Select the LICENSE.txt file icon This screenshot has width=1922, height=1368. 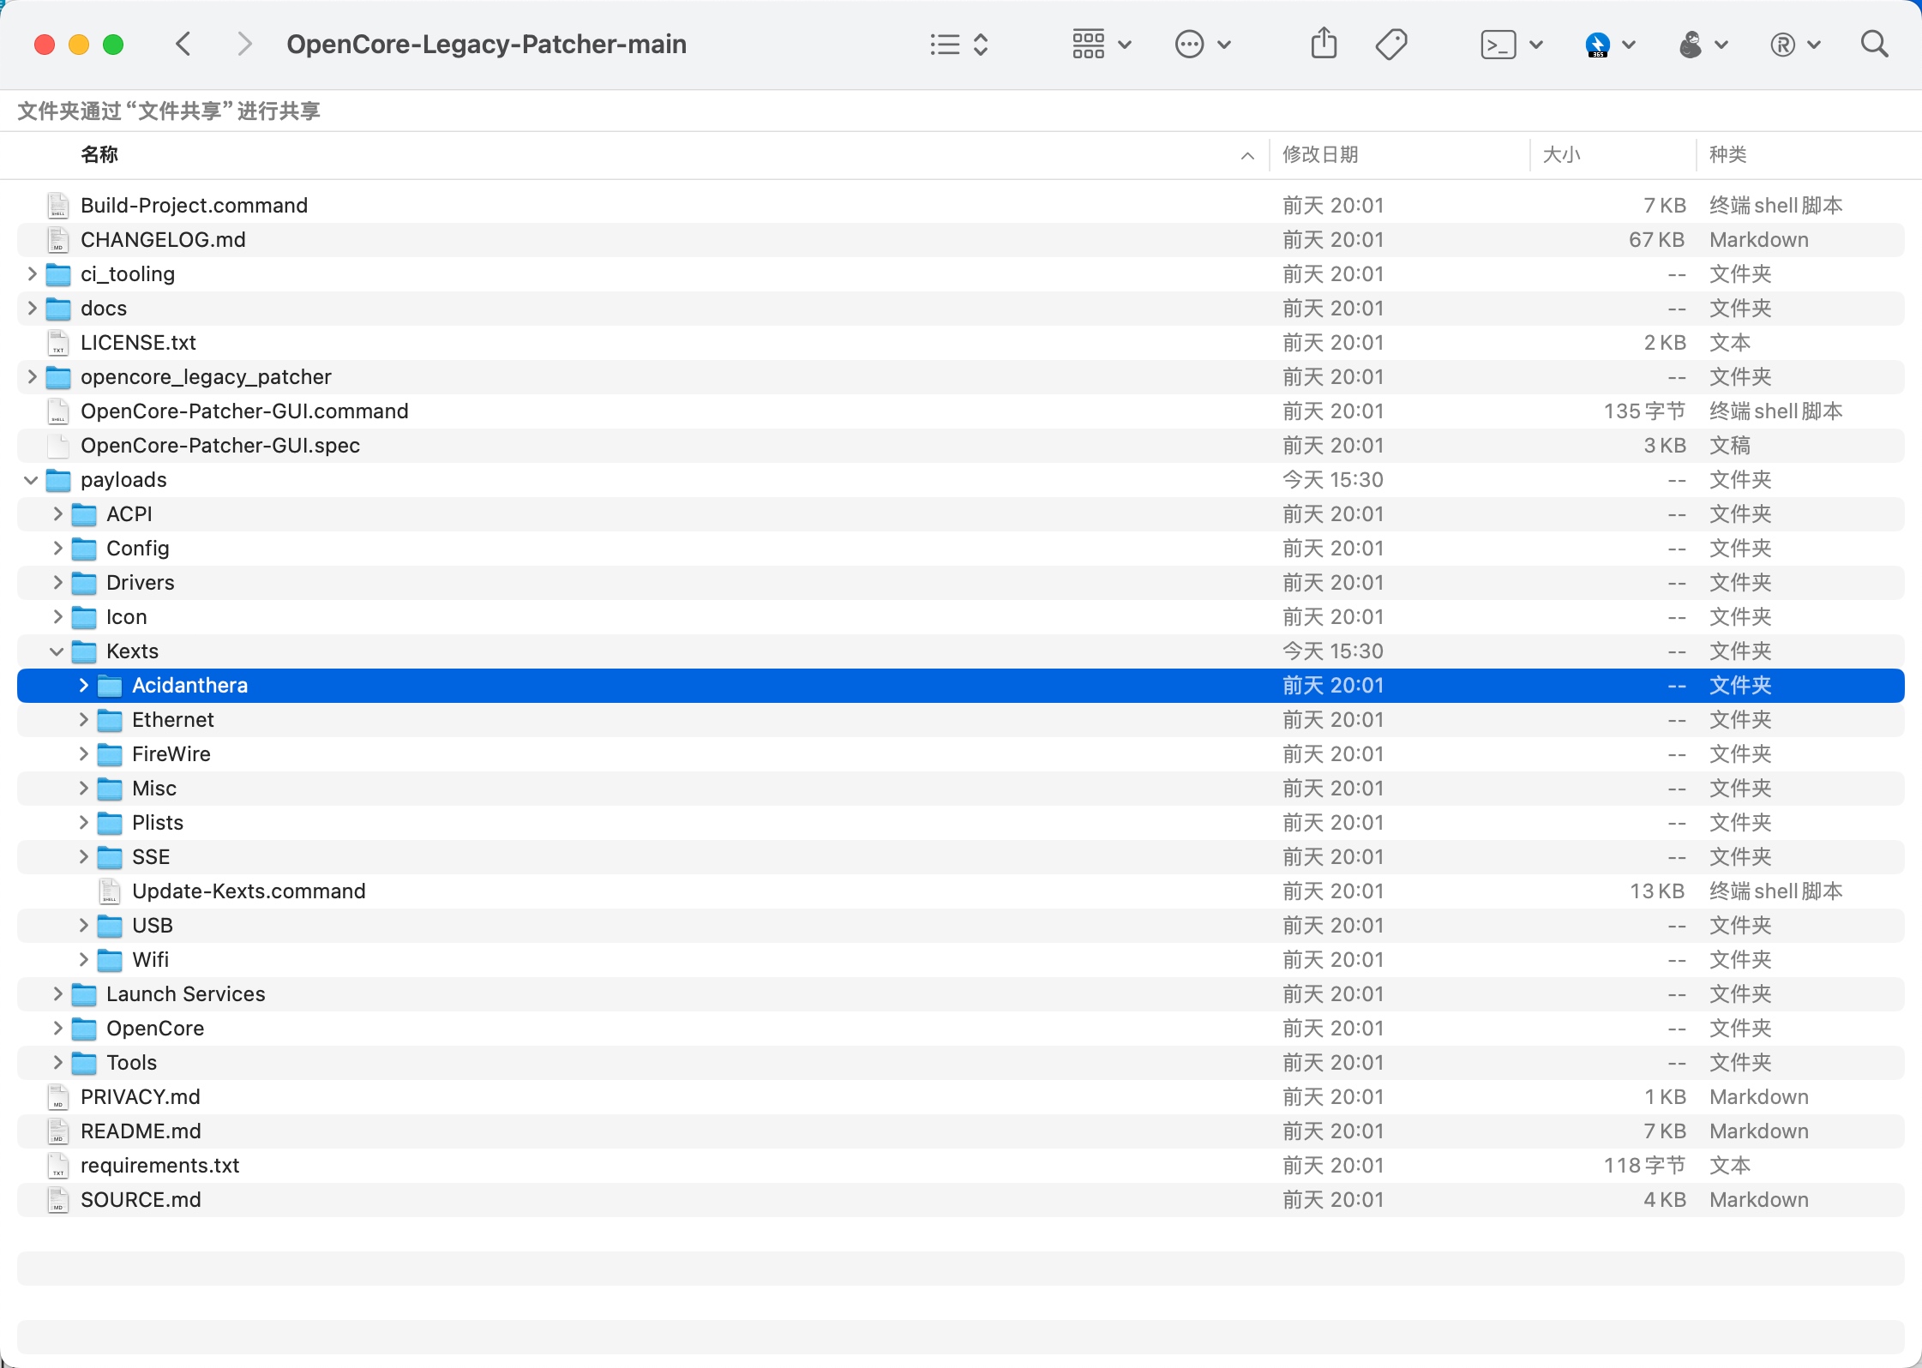(58, 343)
